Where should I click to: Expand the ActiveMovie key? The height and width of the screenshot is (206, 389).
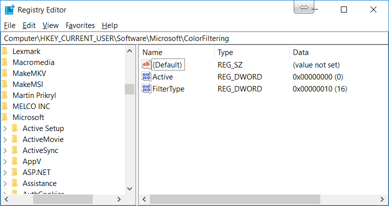[x=5, y=139]
